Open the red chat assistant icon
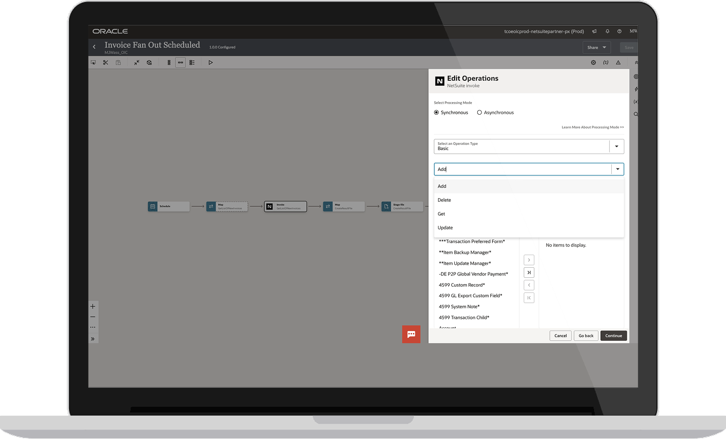The image size is (726, 439). tap(411, 334)
